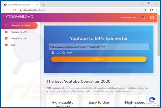Click the heading The best Youtube Converter 2020
Screen dimensions: 161x108
pos(78,81)
